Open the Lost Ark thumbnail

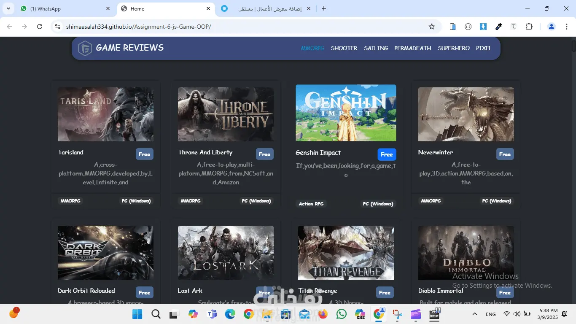click(226, 253)
